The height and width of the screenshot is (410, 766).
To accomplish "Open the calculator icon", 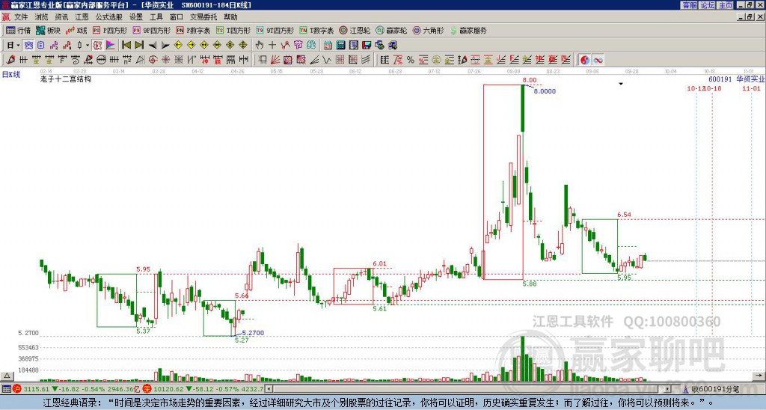I will click(340, 46).
